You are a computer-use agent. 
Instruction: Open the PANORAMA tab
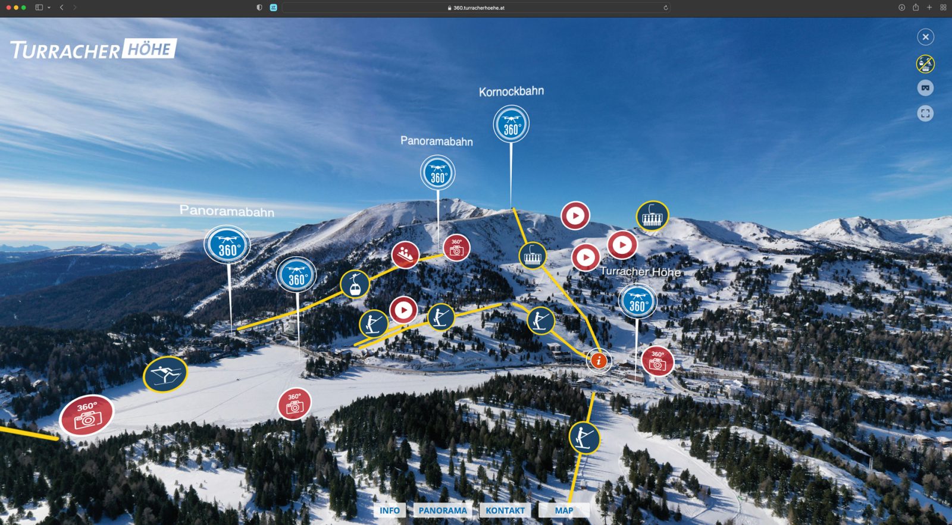(x=443, y=510)
